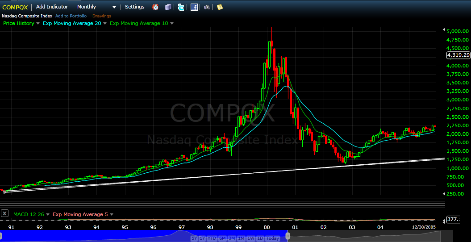Click the 00 year label on time axis
The height and width of the screenshot is (242, 471).
267,227
